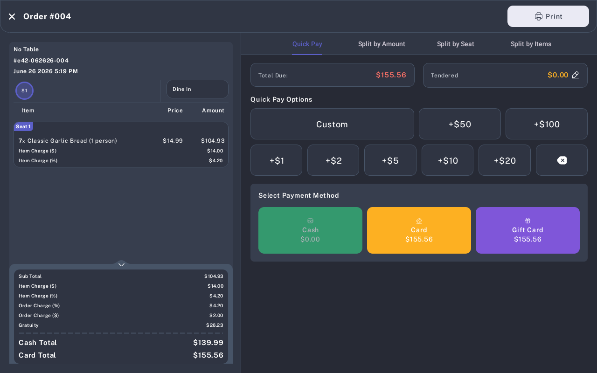Close the Order #004 screen
This screenshot has width=597, height=373.
[x=12, y=16]
